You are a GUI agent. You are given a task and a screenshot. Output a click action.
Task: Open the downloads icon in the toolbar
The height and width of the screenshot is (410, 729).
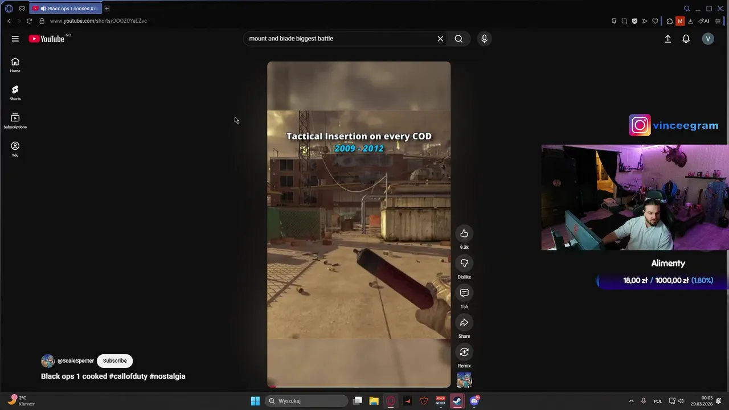click(x=690, y=21)
